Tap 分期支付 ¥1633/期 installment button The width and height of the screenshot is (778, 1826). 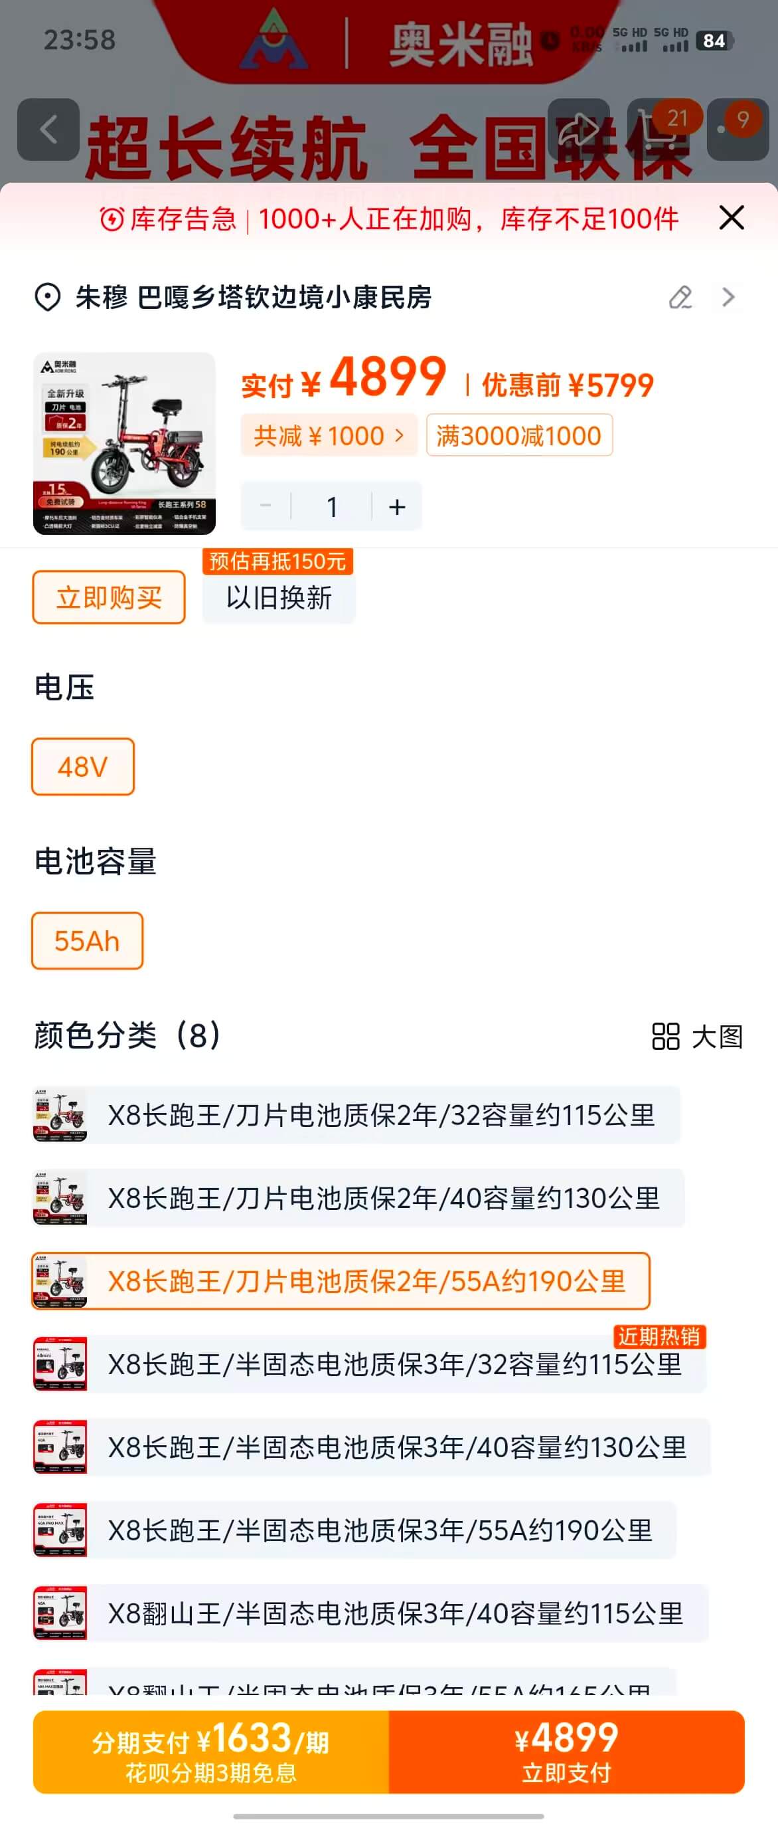211,1752
